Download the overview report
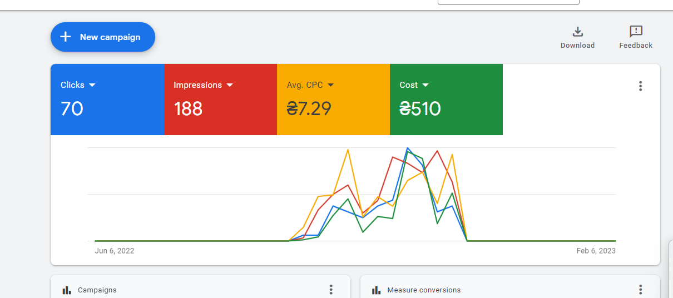 click(577, 37)
